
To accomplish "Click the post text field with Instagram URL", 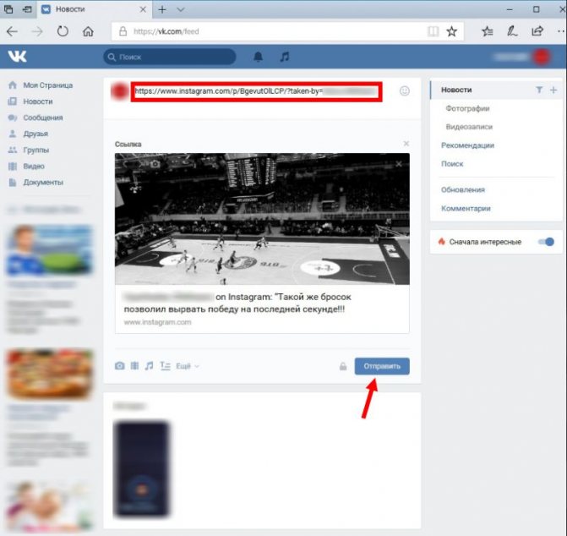I will (256, 91).
